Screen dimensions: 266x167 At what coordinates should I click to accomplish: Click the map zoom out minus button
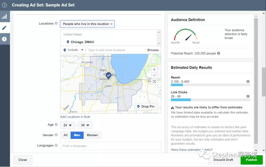point(154,75)
